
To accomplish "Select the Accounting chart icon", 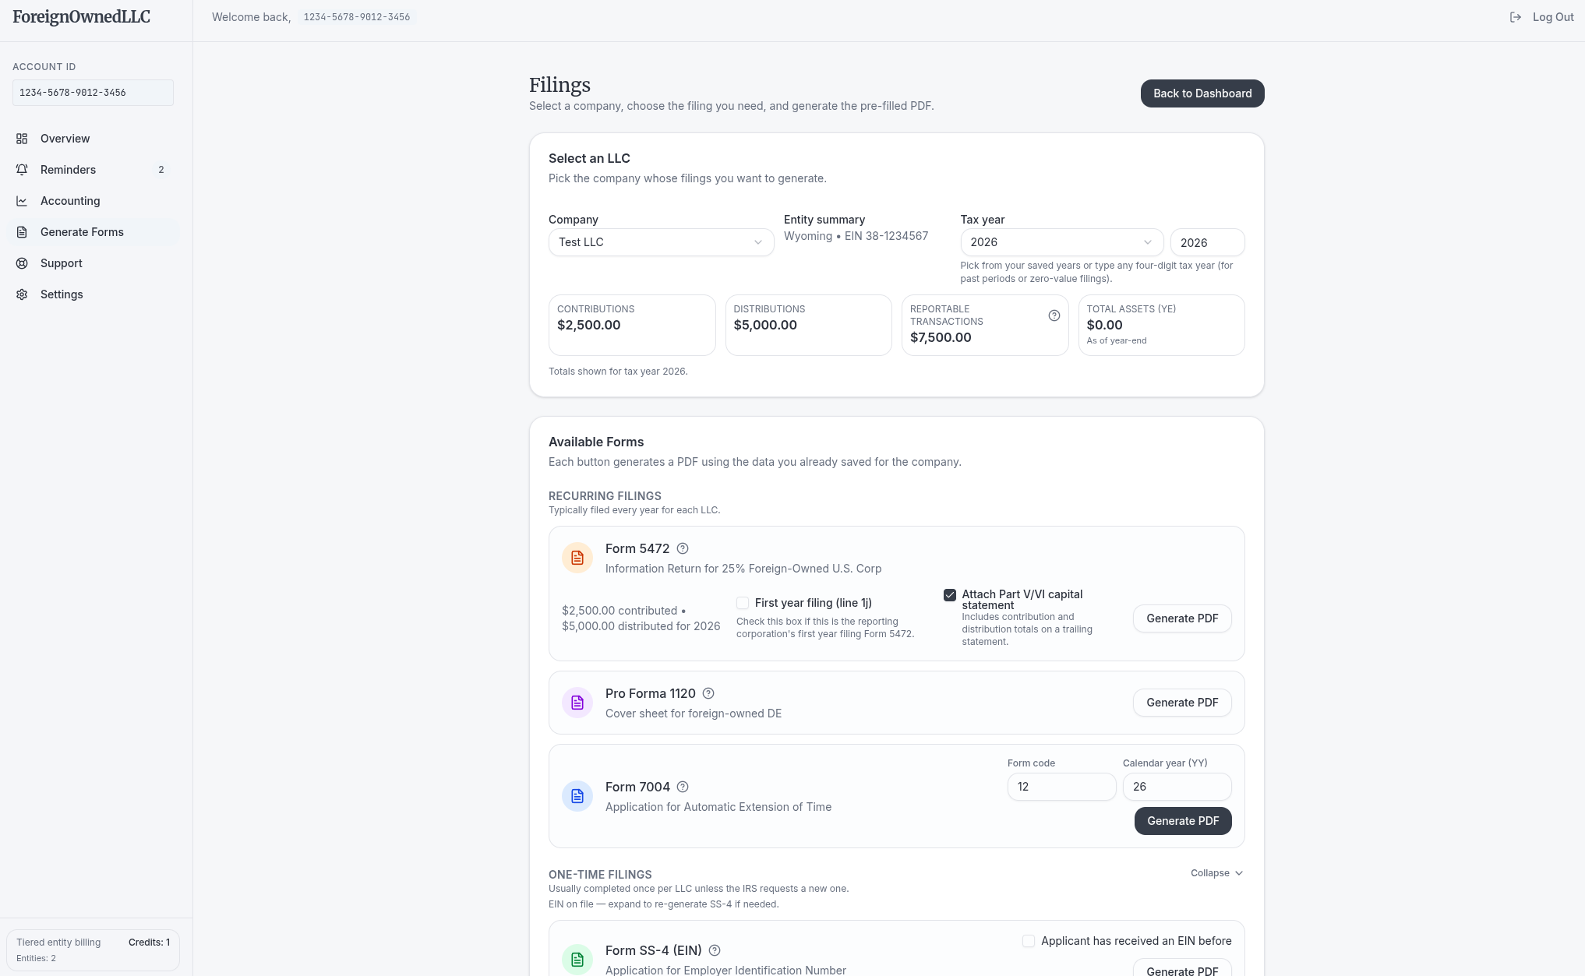I will tap(22, 200).
